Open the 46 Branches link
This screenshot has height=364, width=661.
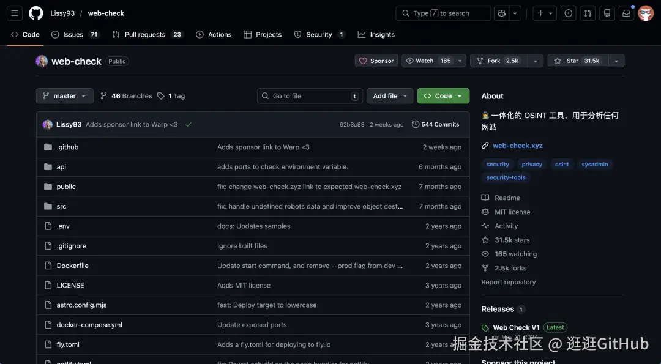125,96
